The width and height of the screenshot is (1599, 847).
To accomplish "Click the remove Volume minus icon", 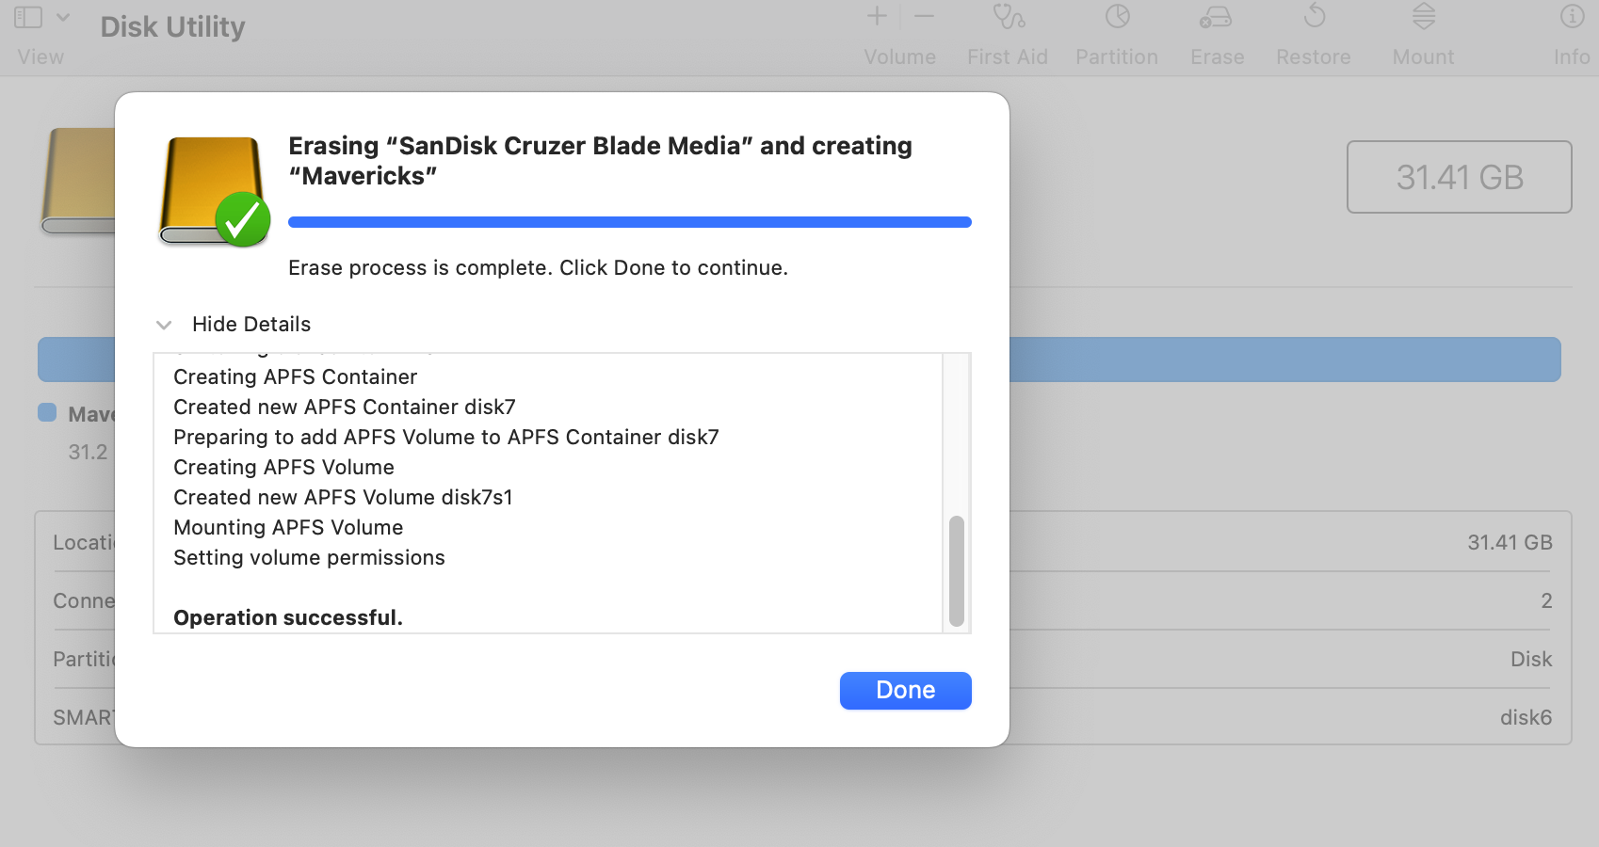I will point(925,16).
